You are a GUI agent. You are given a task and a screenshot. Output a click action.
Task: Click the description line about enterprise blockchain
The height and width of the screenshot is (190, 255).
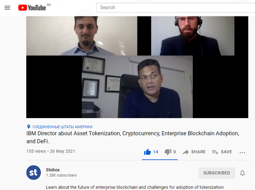[x=135, y=187]
